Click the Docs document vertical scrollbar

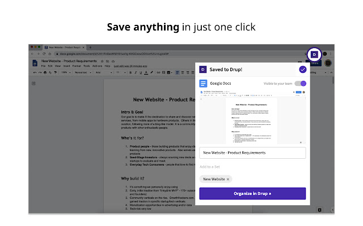(x=334, y=80)
